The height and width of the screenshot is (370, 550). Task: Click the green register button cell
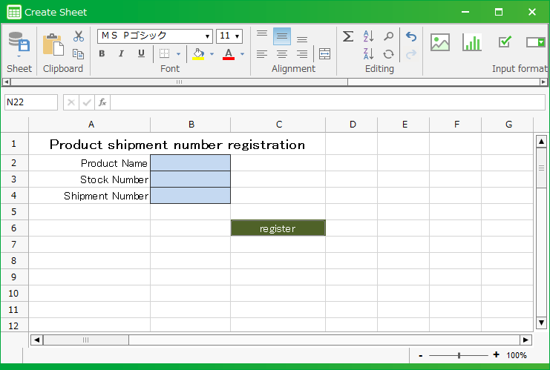coord(278,228)
